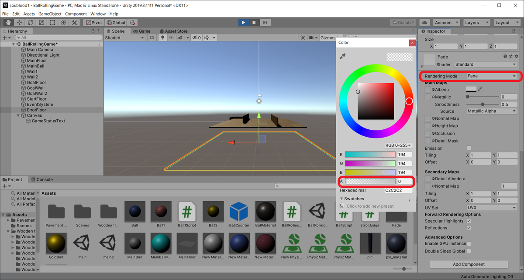Open the Fade material preset icon

point(510,57)
